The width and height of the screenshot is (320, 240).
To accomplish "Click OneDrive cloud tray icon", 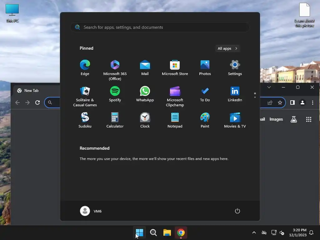I will click(264, 232).
